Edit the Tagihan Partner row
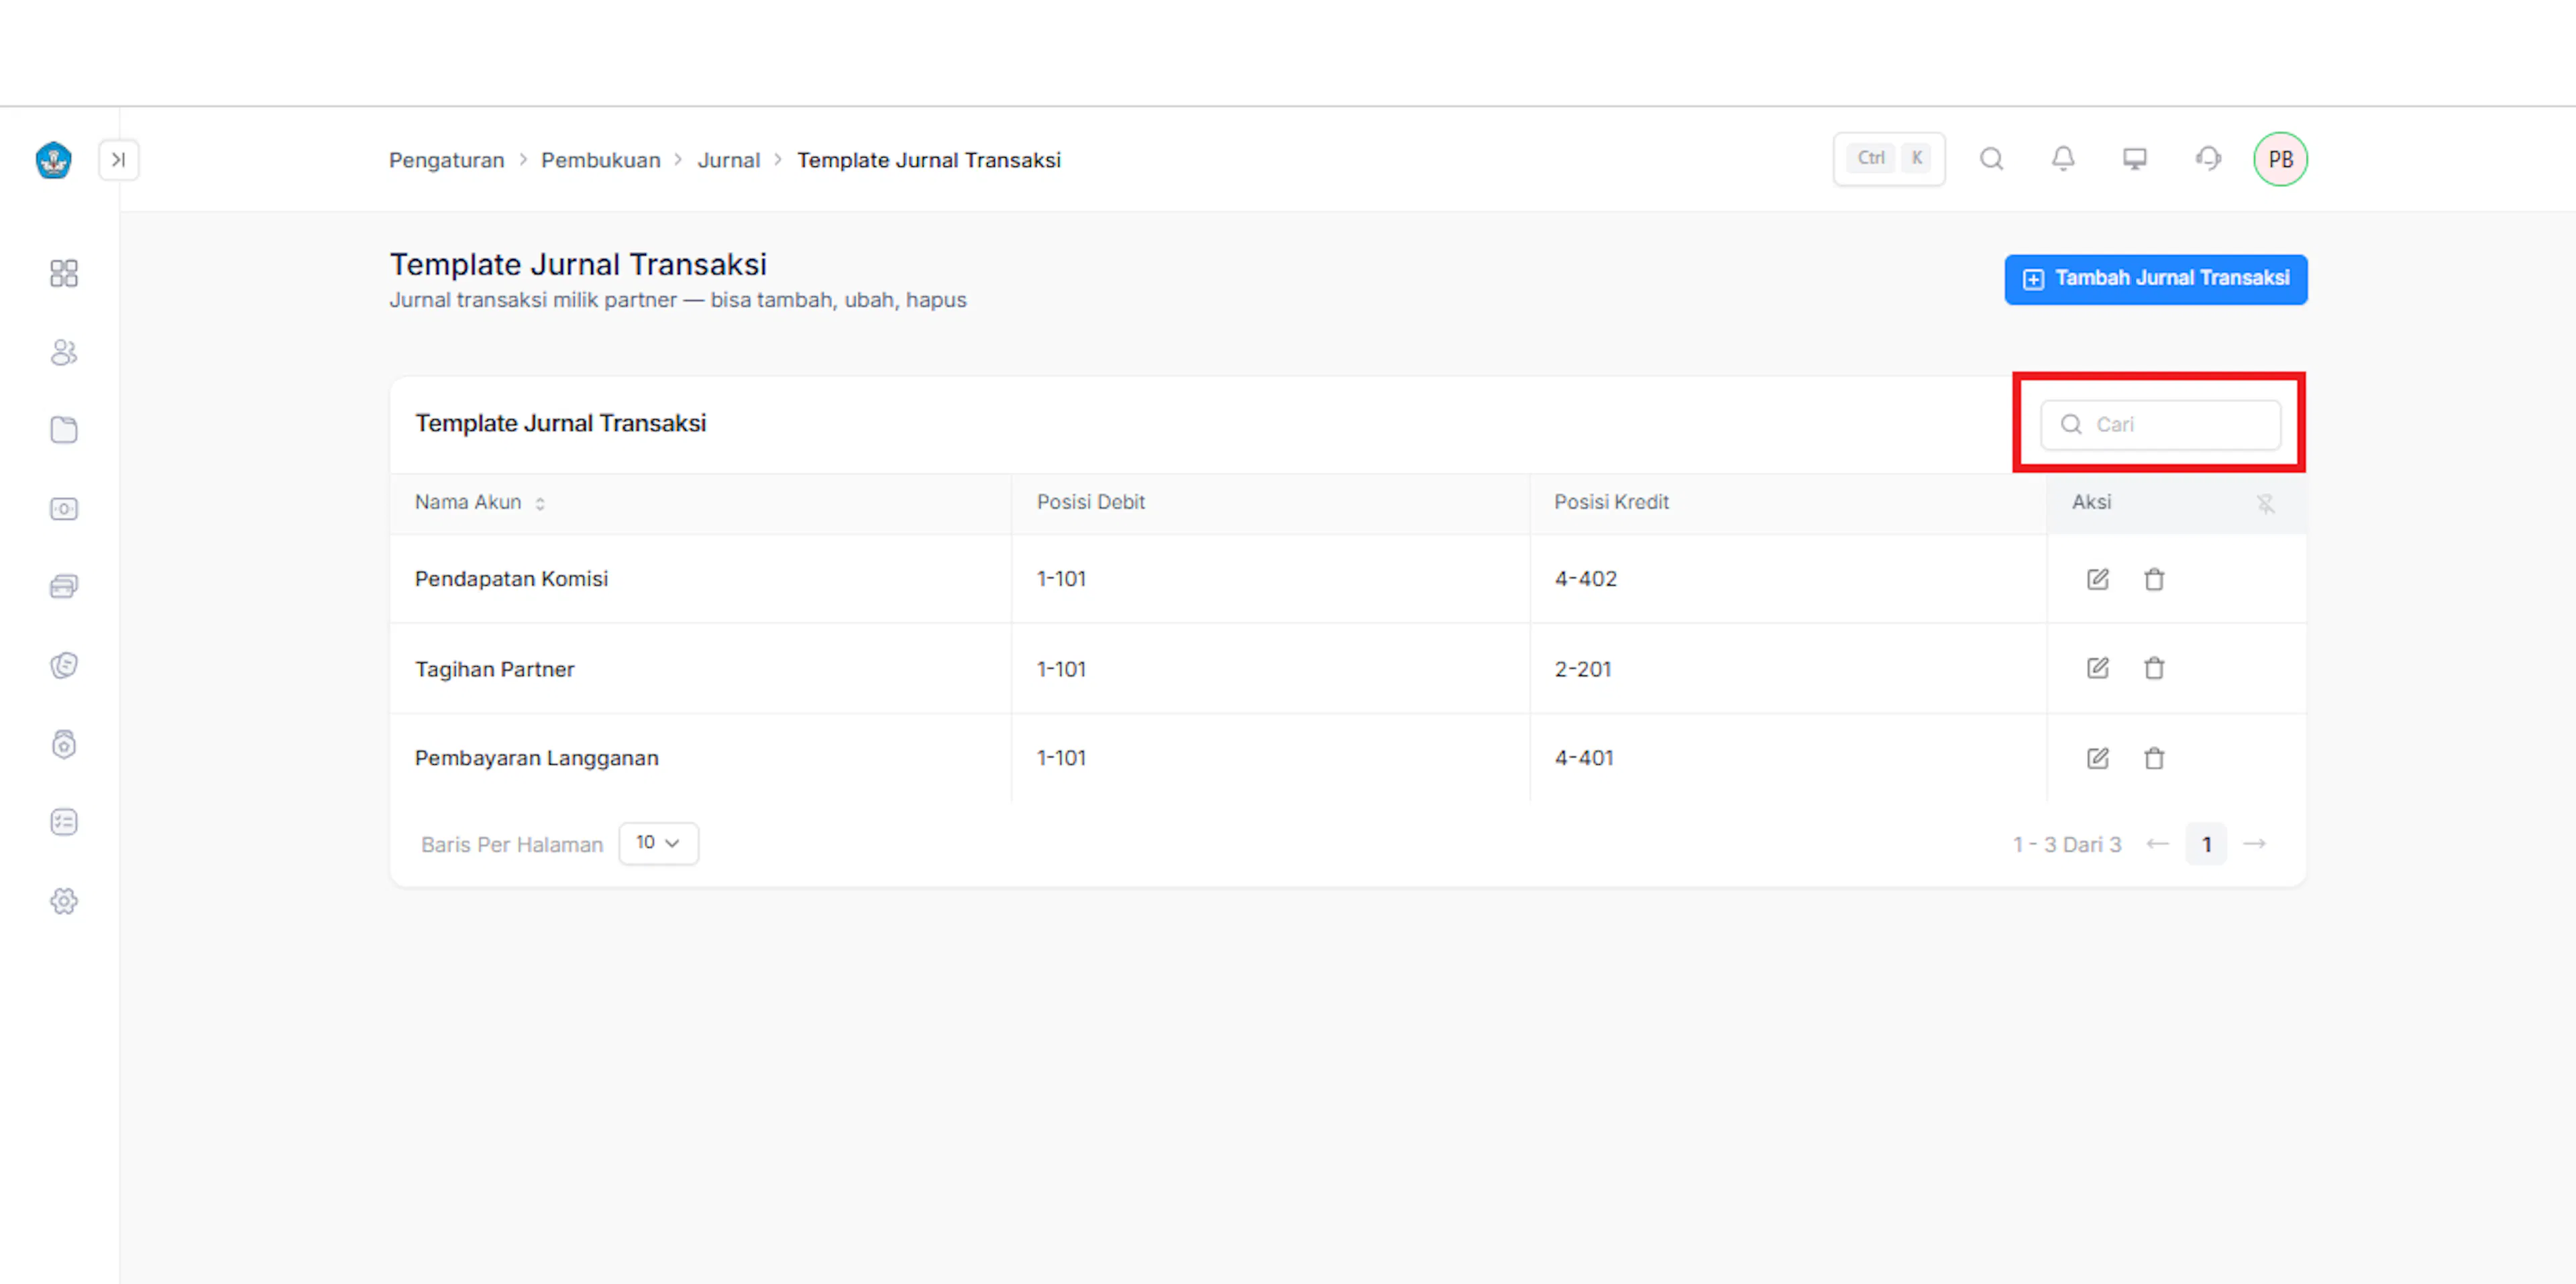Screen dimensions: 2576x1284 coord(2097,668)
